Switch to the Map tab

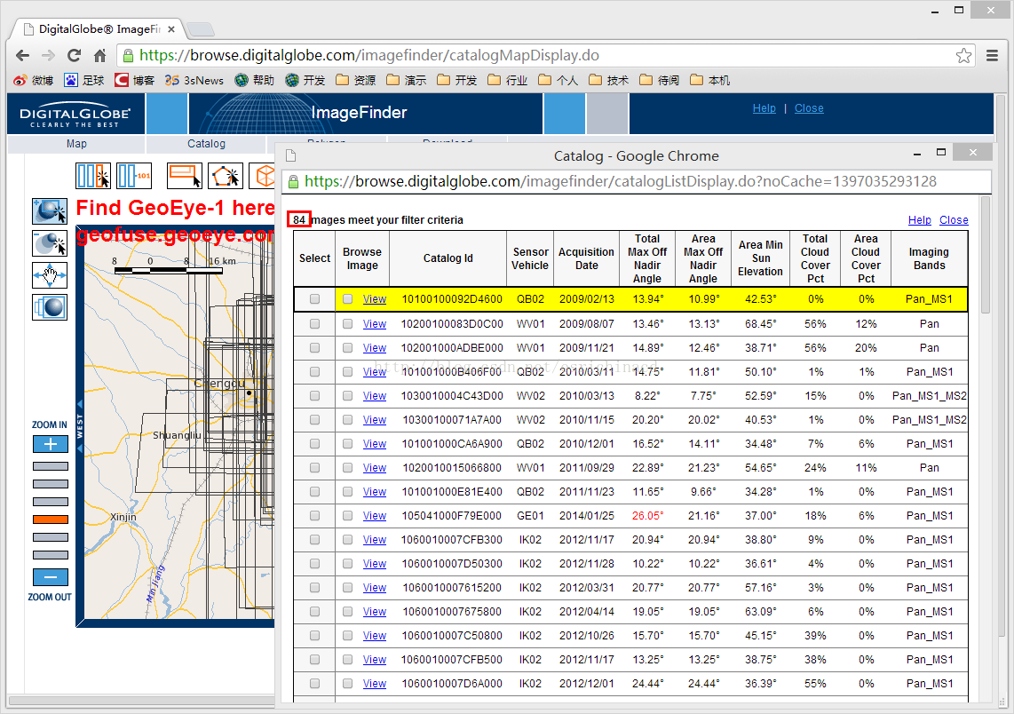click(76, 144)
